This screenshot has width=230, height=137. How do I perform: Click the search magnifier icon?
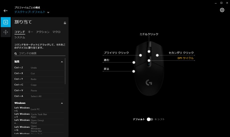pos(16,53)
